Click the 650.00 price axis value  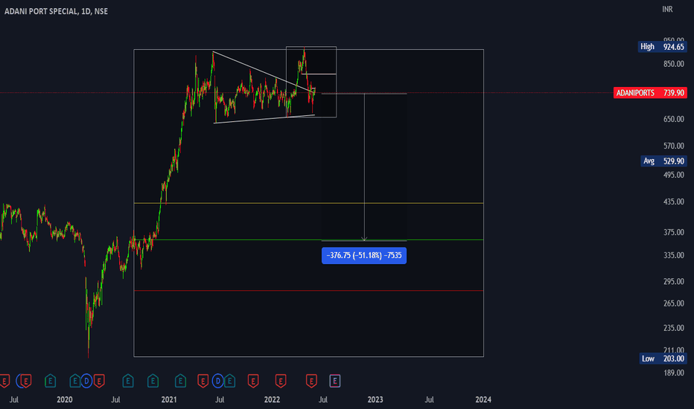pos(674,120)
